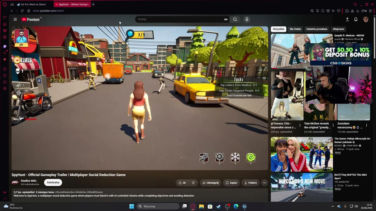Screen dimensions: 376x211
Task: Reload the page in Opera
Action: (22, 11)
